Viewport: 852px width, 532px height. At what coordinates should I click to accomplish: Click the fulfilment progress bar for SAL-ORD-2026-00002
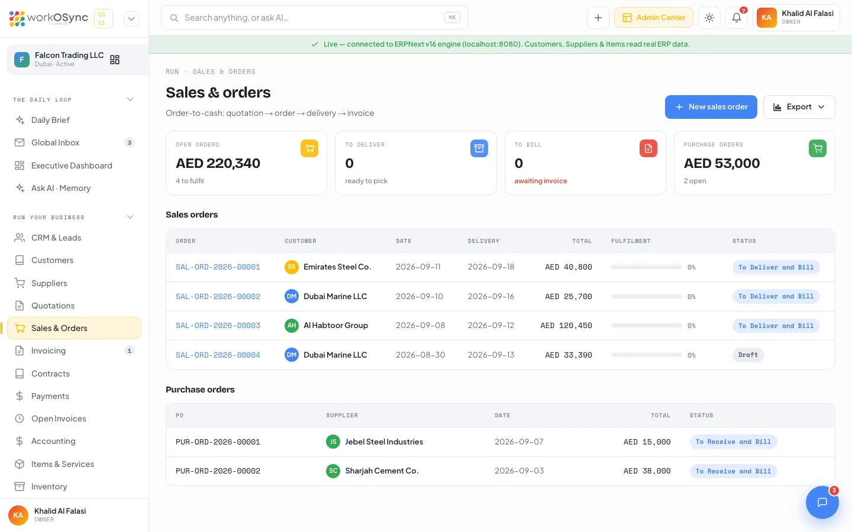647,297
